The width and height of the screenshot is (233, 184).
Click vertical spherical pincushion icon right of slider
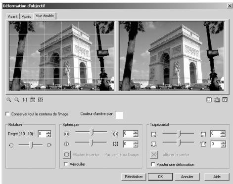coord(116,144)
